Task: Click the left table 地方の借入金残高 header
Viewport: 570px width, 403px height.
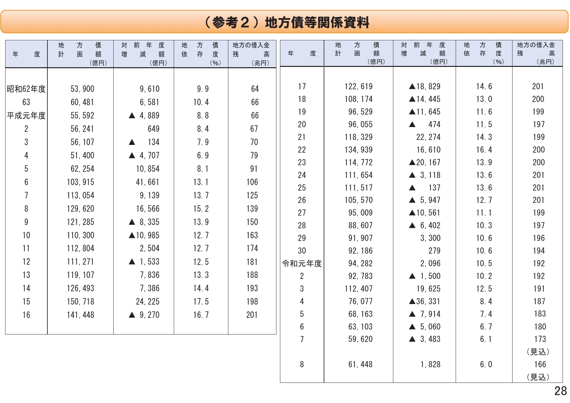Action: (251, 54)
